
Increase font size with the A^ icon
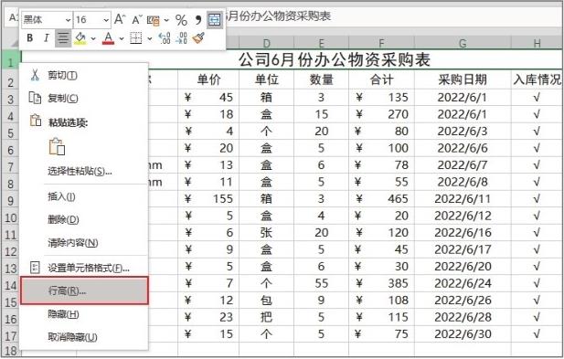pyautogui.click(x=120, y=19)
